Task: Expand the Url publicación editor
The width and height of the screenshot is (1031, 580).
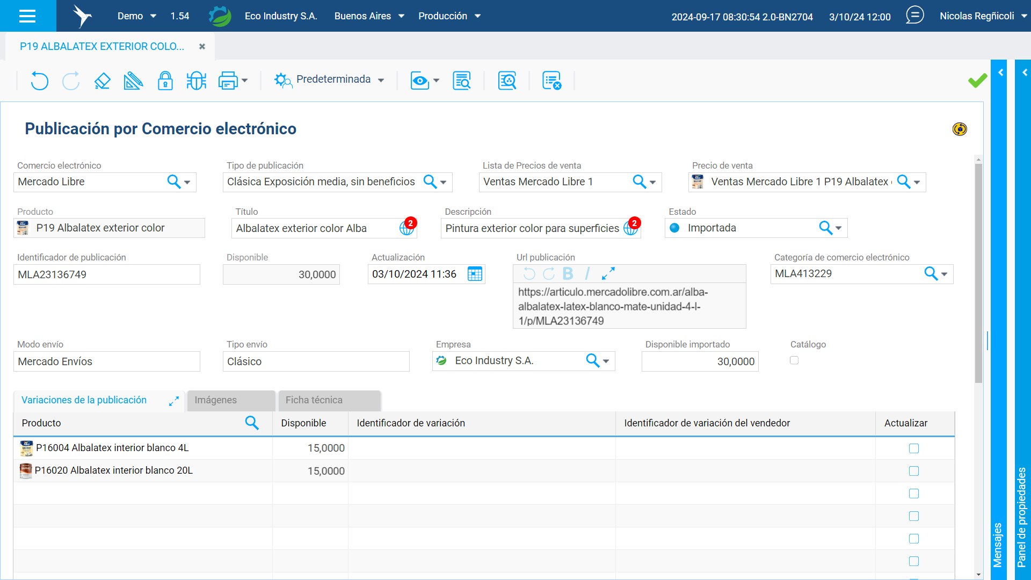Action: [x=608, y=274]
